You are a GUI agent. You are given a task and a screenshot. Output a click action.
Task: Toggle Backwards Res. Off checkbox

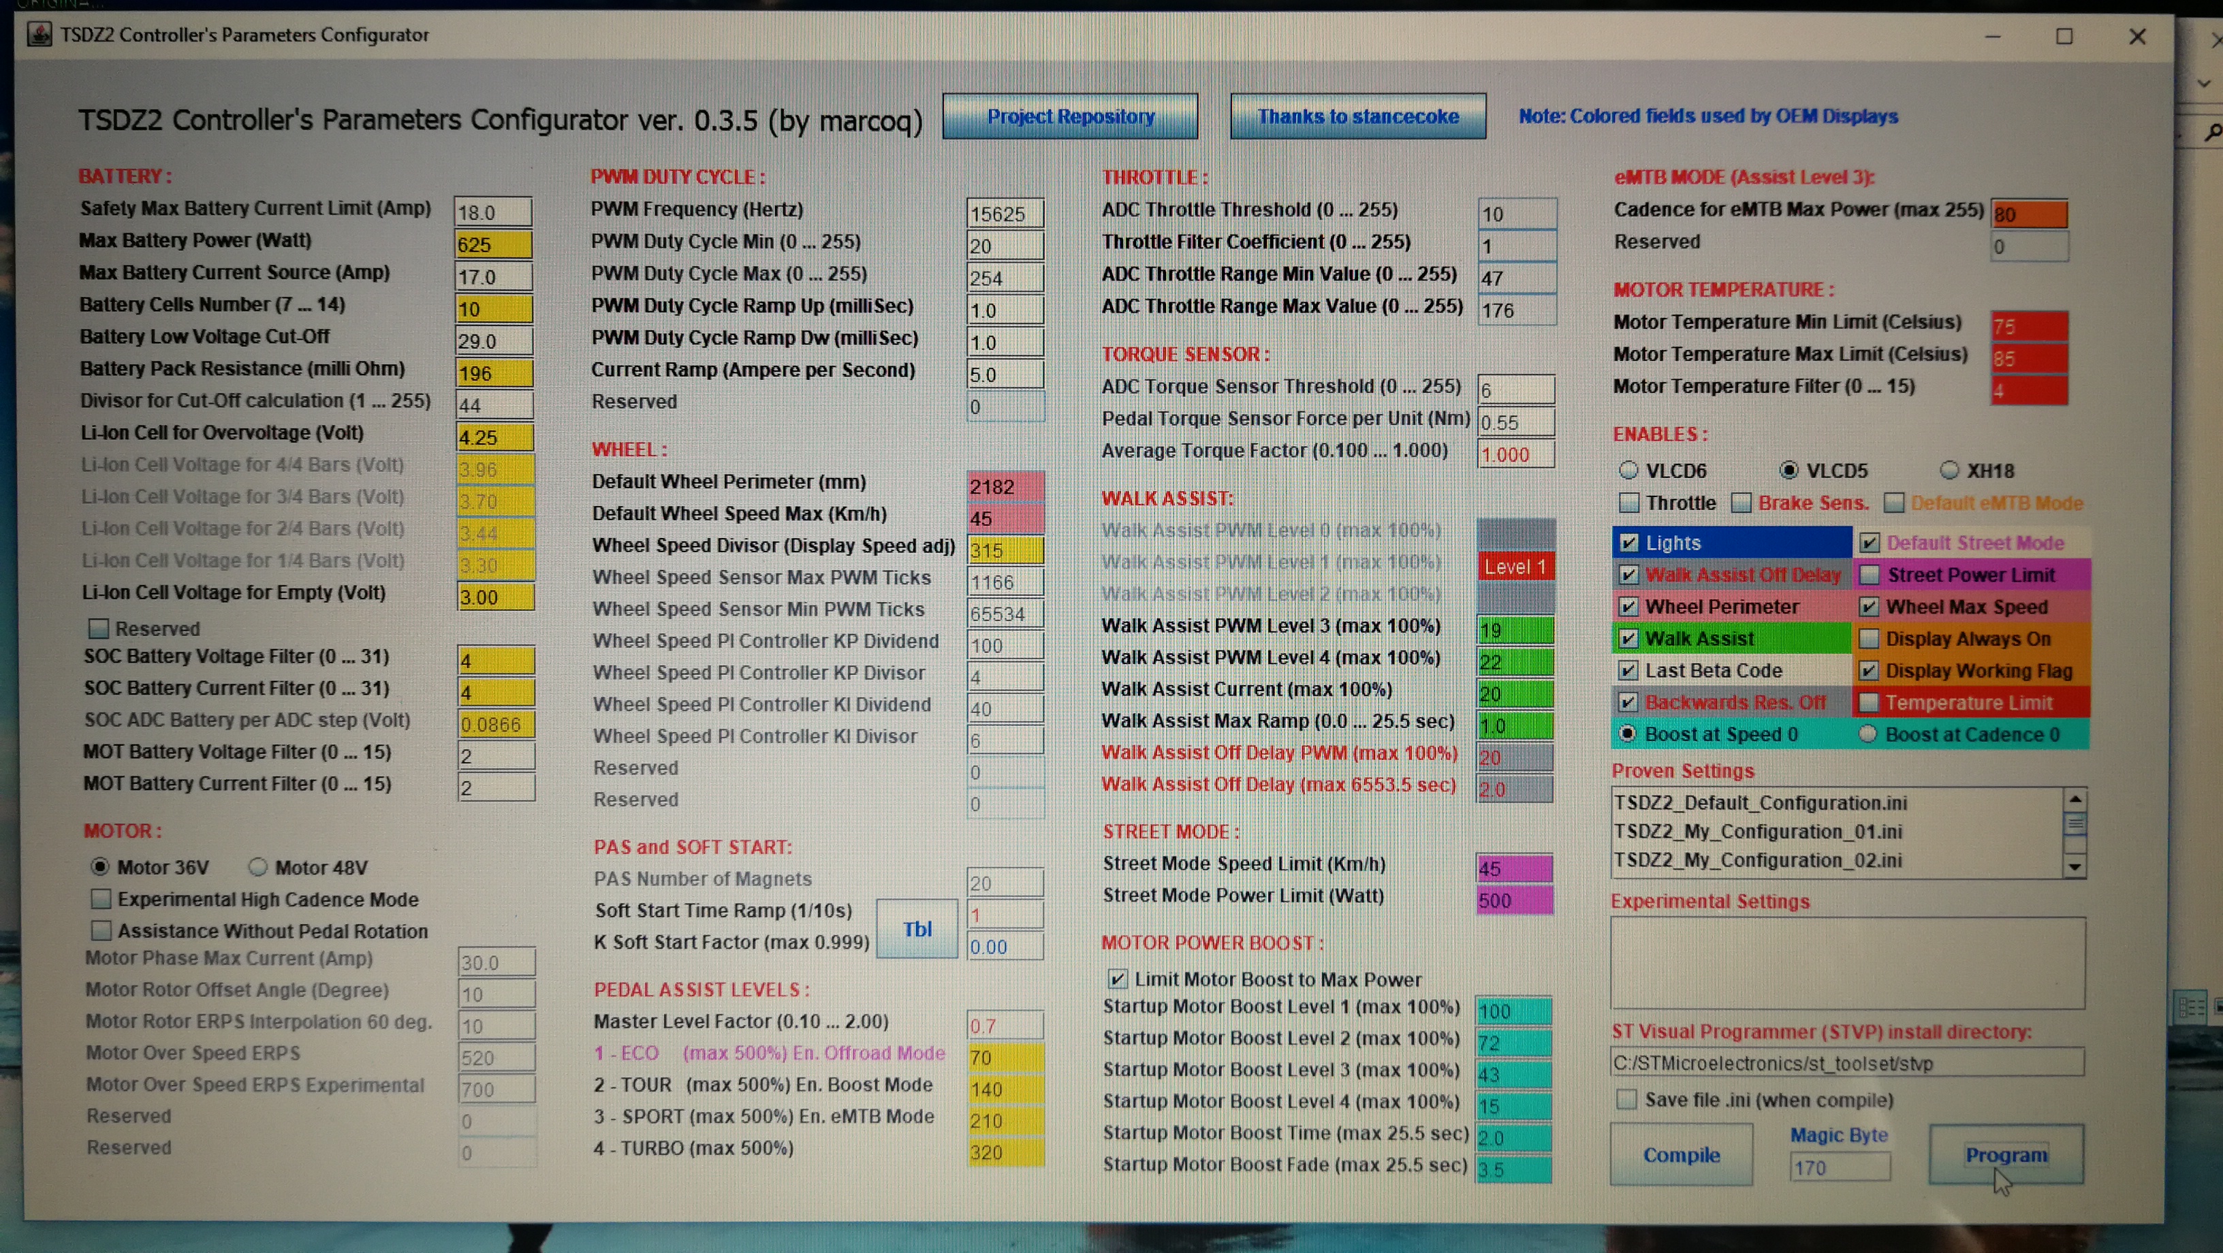tap(1628, 703)
